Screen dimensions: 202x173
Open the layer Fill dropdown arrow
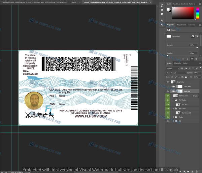coord(200,77)
